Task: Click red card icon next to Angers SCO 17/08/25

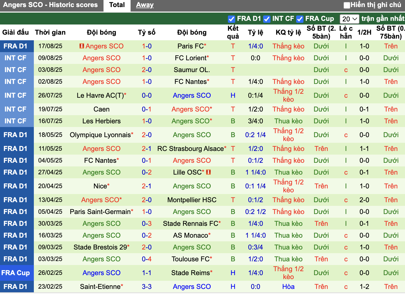Action: (82, 46)
